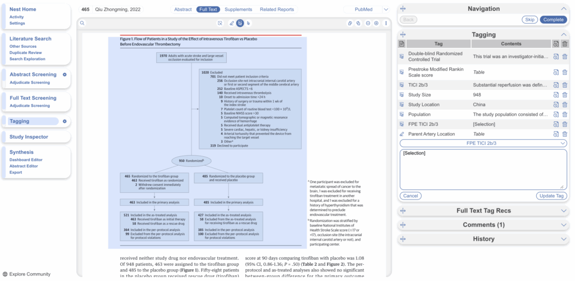Toggle the area selection tool
Viewport: 575px width, 281px height.
[x=240, y=23]
